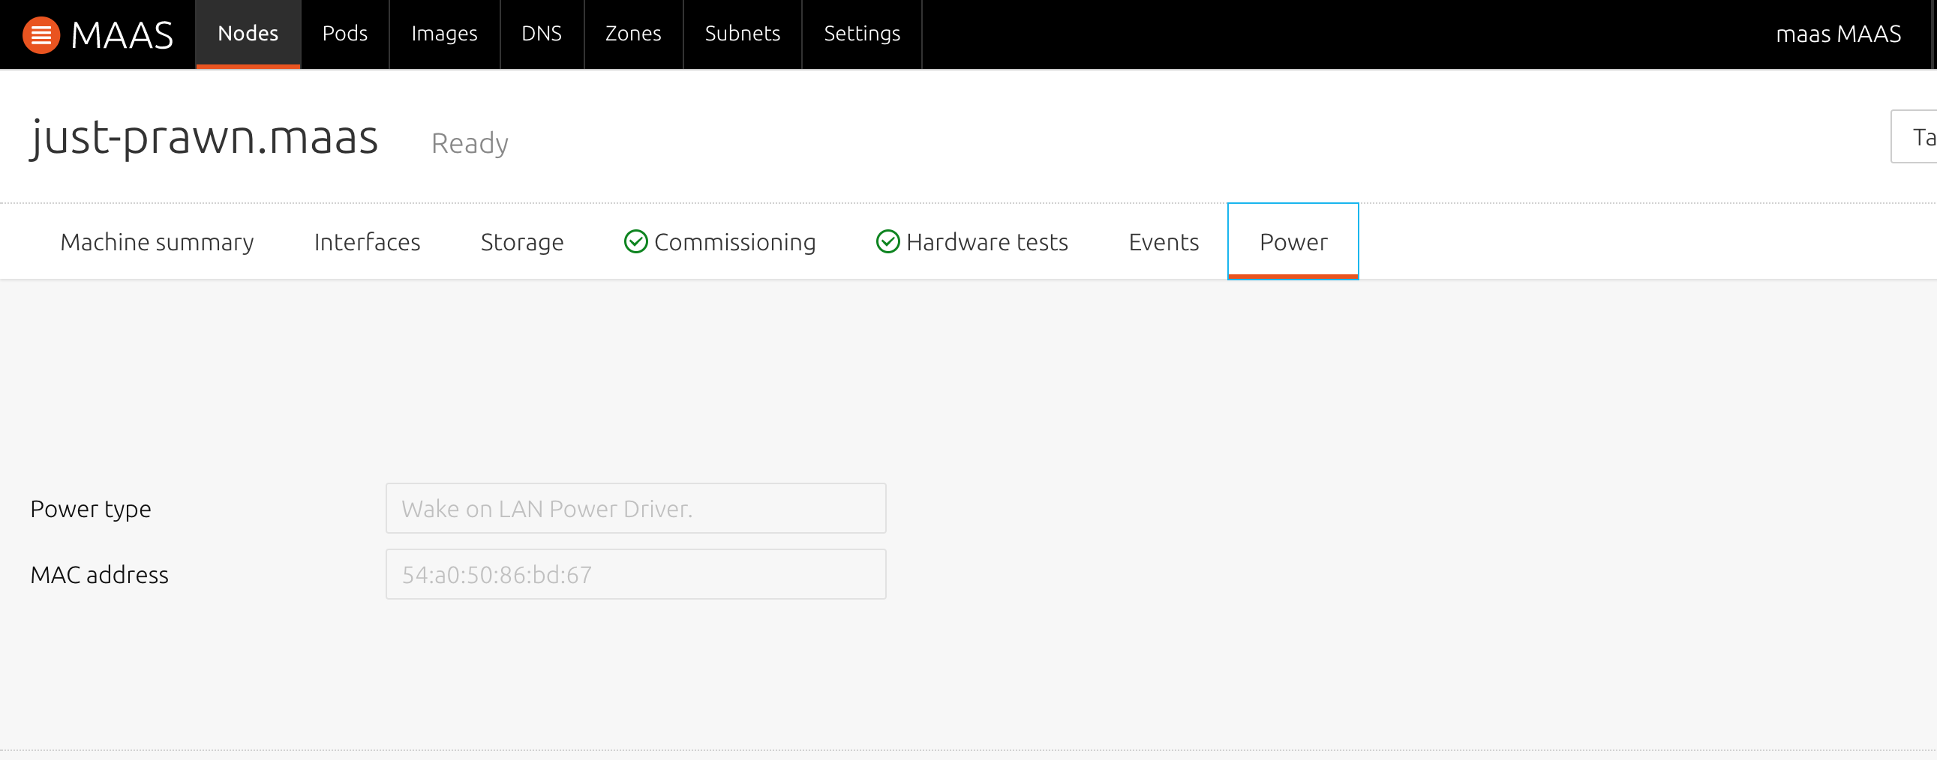Open the Zones page

coord(633,34)
